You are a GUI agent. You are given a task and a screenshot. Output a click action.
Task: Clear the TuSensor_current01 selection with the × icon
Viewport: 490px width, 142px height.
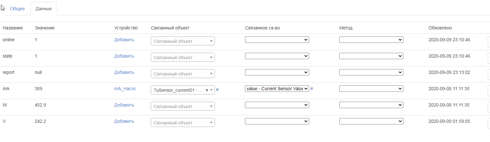pyautogui.click(x=207, y=90)
